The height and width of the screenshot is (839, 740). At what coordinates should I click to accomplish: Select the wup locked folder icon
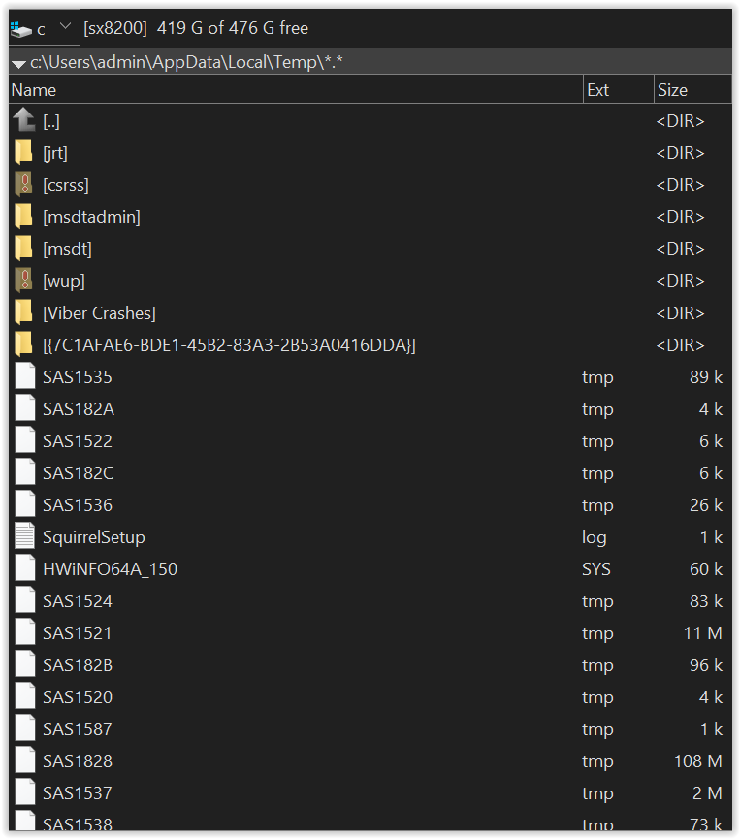pyautogui.click(x=24, y=281)
